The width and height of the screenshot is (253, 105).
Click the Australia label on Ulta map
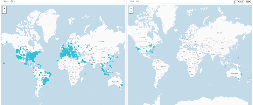click(234, 73)
